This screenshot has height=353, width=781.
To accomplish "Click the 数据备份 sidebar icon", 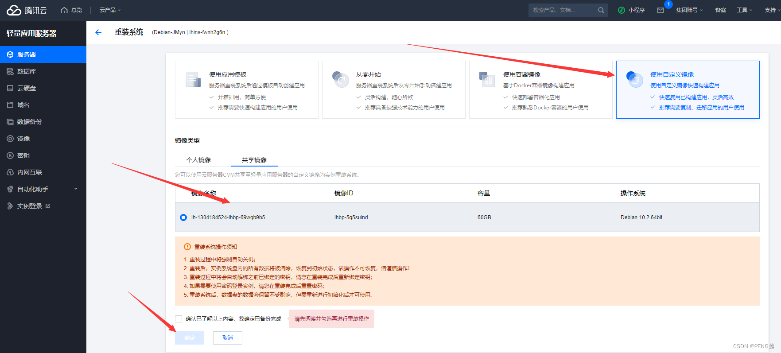I will (x=10, y=122).
